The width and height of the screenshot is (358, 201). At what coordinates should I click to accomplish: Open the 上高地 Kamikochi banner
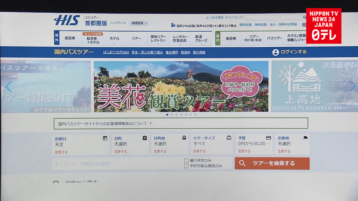(315, 86)
